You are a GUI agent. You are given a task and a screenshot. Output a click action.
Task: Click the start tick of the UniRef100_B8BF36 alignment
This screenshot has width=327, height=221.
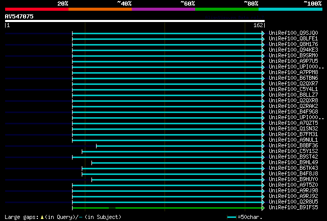pyautogui.click(x=97, y=146)
